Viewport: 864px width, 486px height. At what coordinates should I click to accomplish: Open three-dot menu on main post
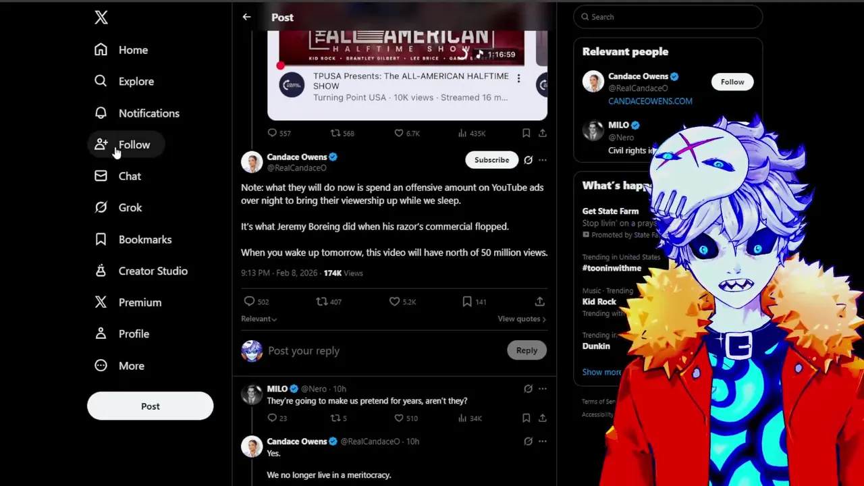543,160
